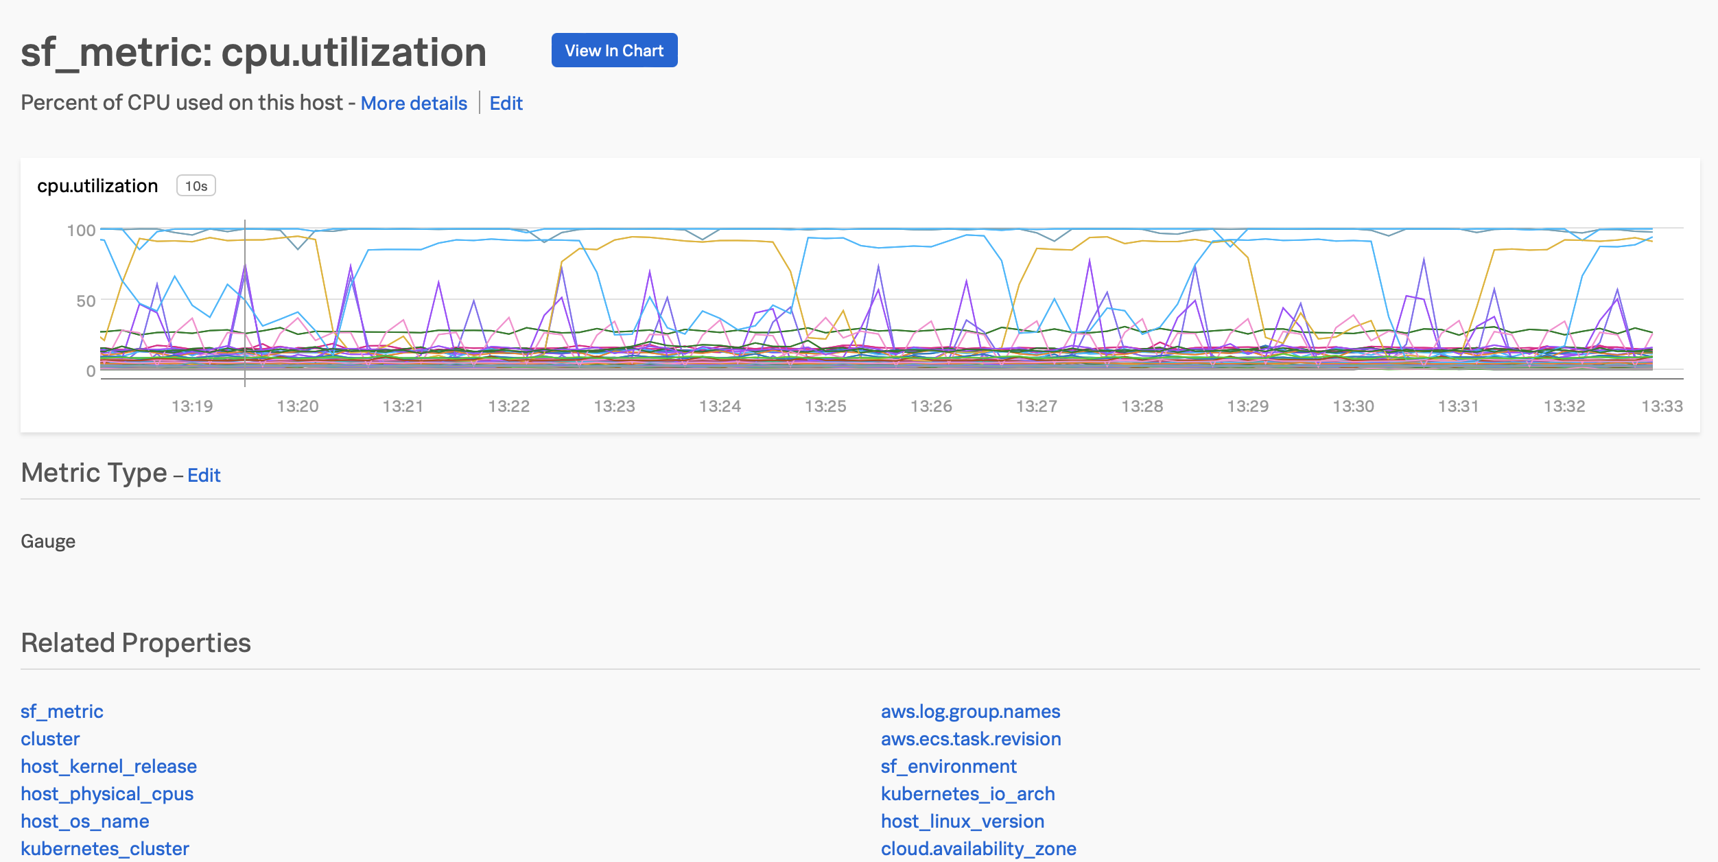Screen dimensions: 1718x862
Task: Click the 13:25 time axis label
Action: pos(825,406)
